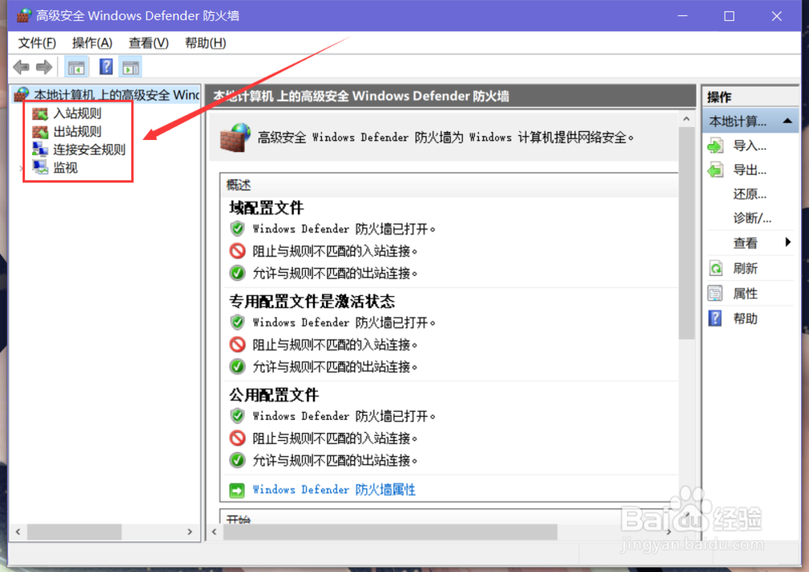Collapse the 本地计算... actions section arrow

[x=787, y=121]
